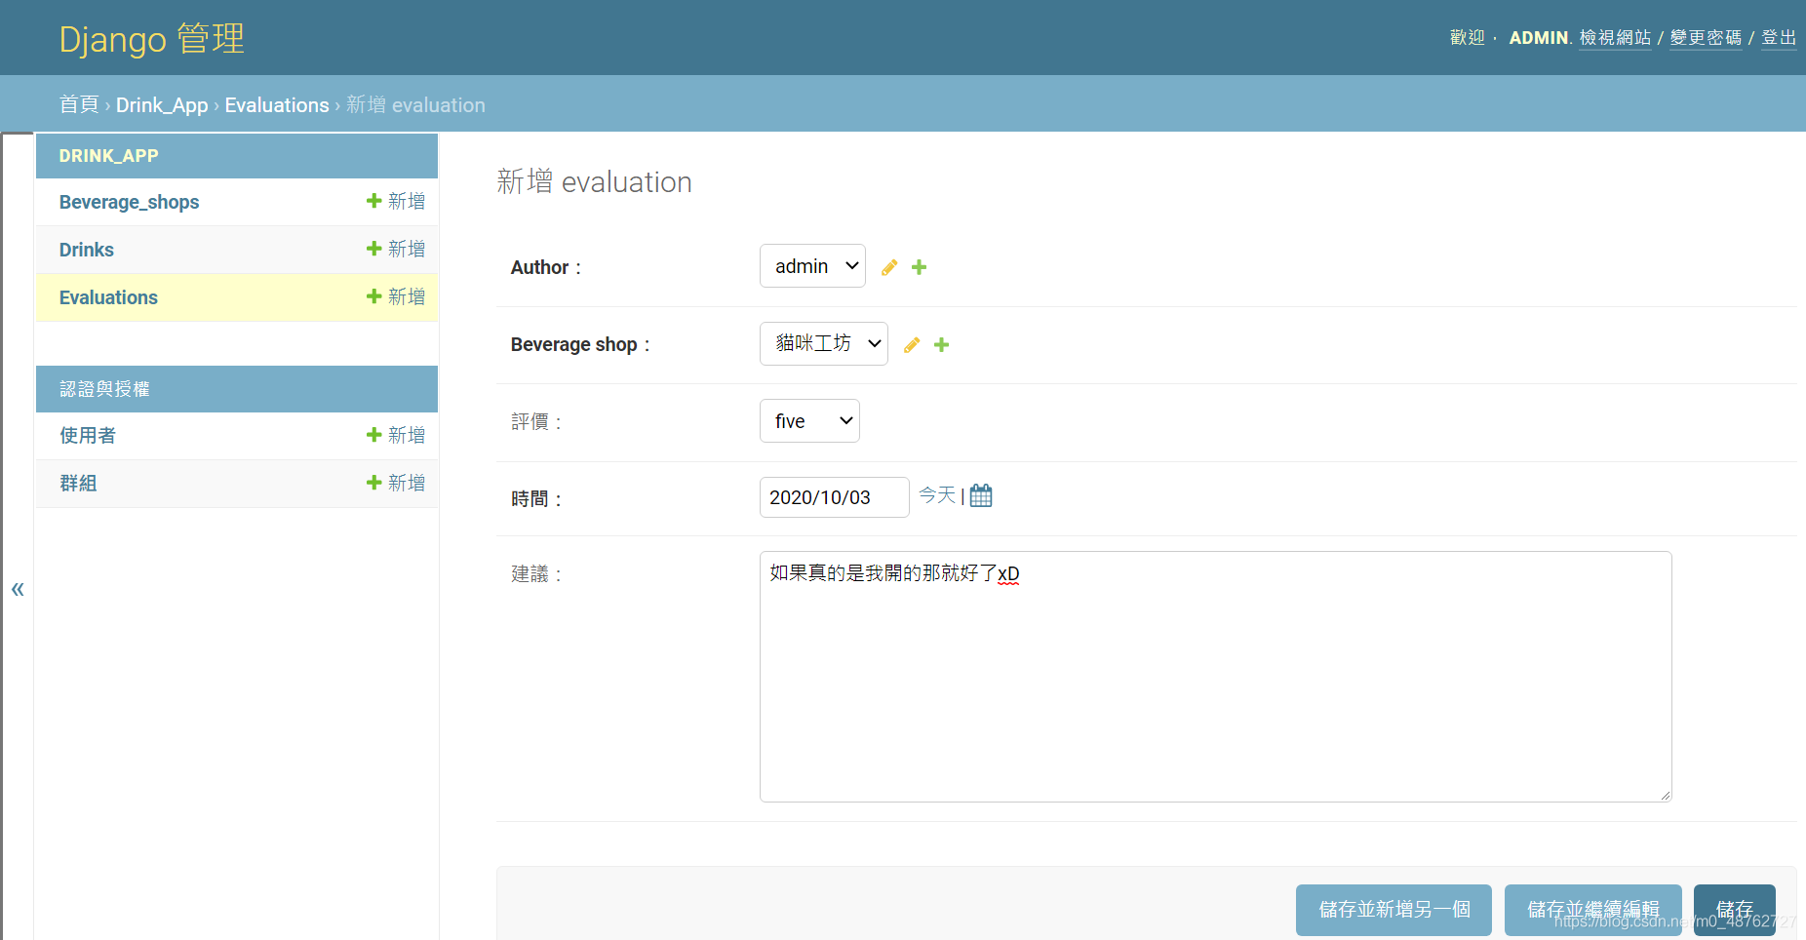Click 新增 plus link for Beverage_shops
Screen dimensions: 1806x940
pyautogui.click(x=396, y=201)
